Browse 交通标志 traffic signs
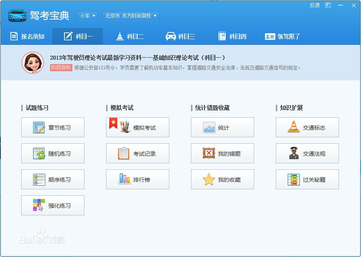 (307, 127)
